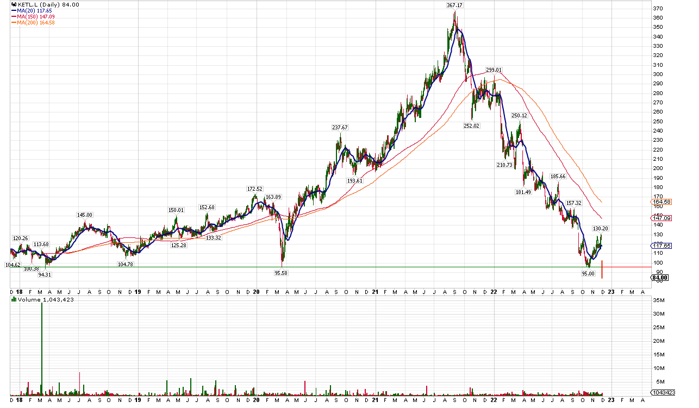699x408 pixels.
Task: Click the 150.01 price annotation
Action: tap(176, 210)
